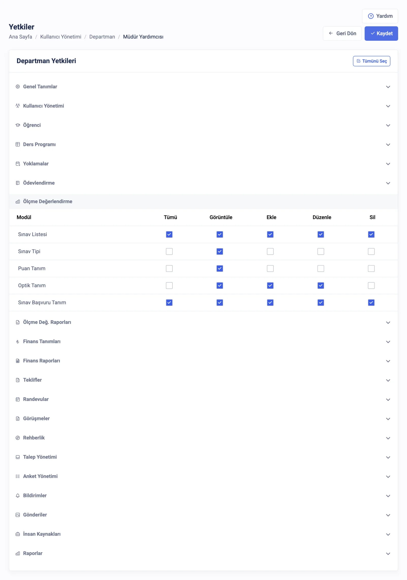This screenshot has height=580, width=407.
Task: Expand the Görüşmeler section chevron
Action: point(388,419)
